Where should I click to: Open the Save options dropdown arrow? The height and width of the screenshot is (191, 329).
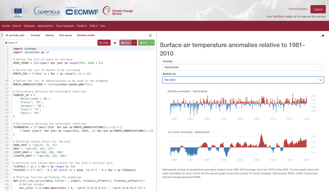[134, 43]
